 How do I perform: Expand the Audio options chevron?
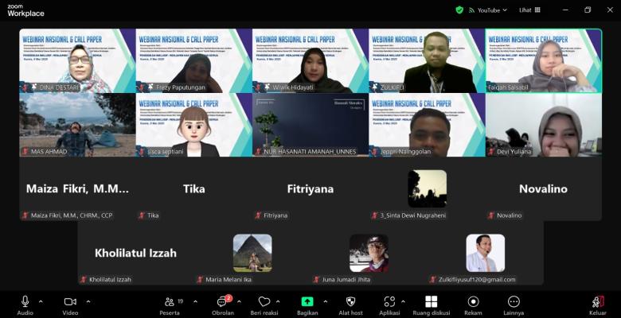41,302
